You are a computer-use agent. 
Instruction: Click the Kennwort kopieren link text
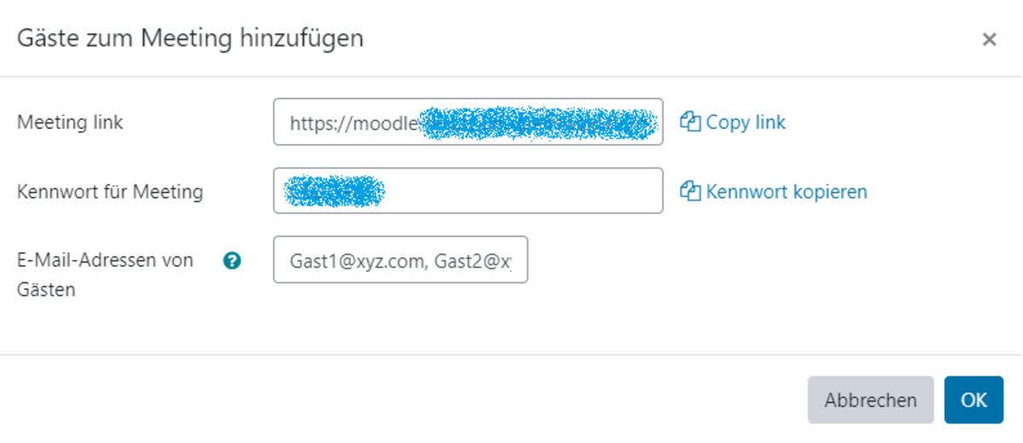(x=786, y=192)
